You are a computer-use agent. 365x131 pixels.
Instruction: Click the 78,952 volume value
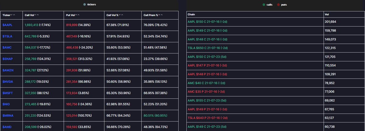[x=330, y=83]
